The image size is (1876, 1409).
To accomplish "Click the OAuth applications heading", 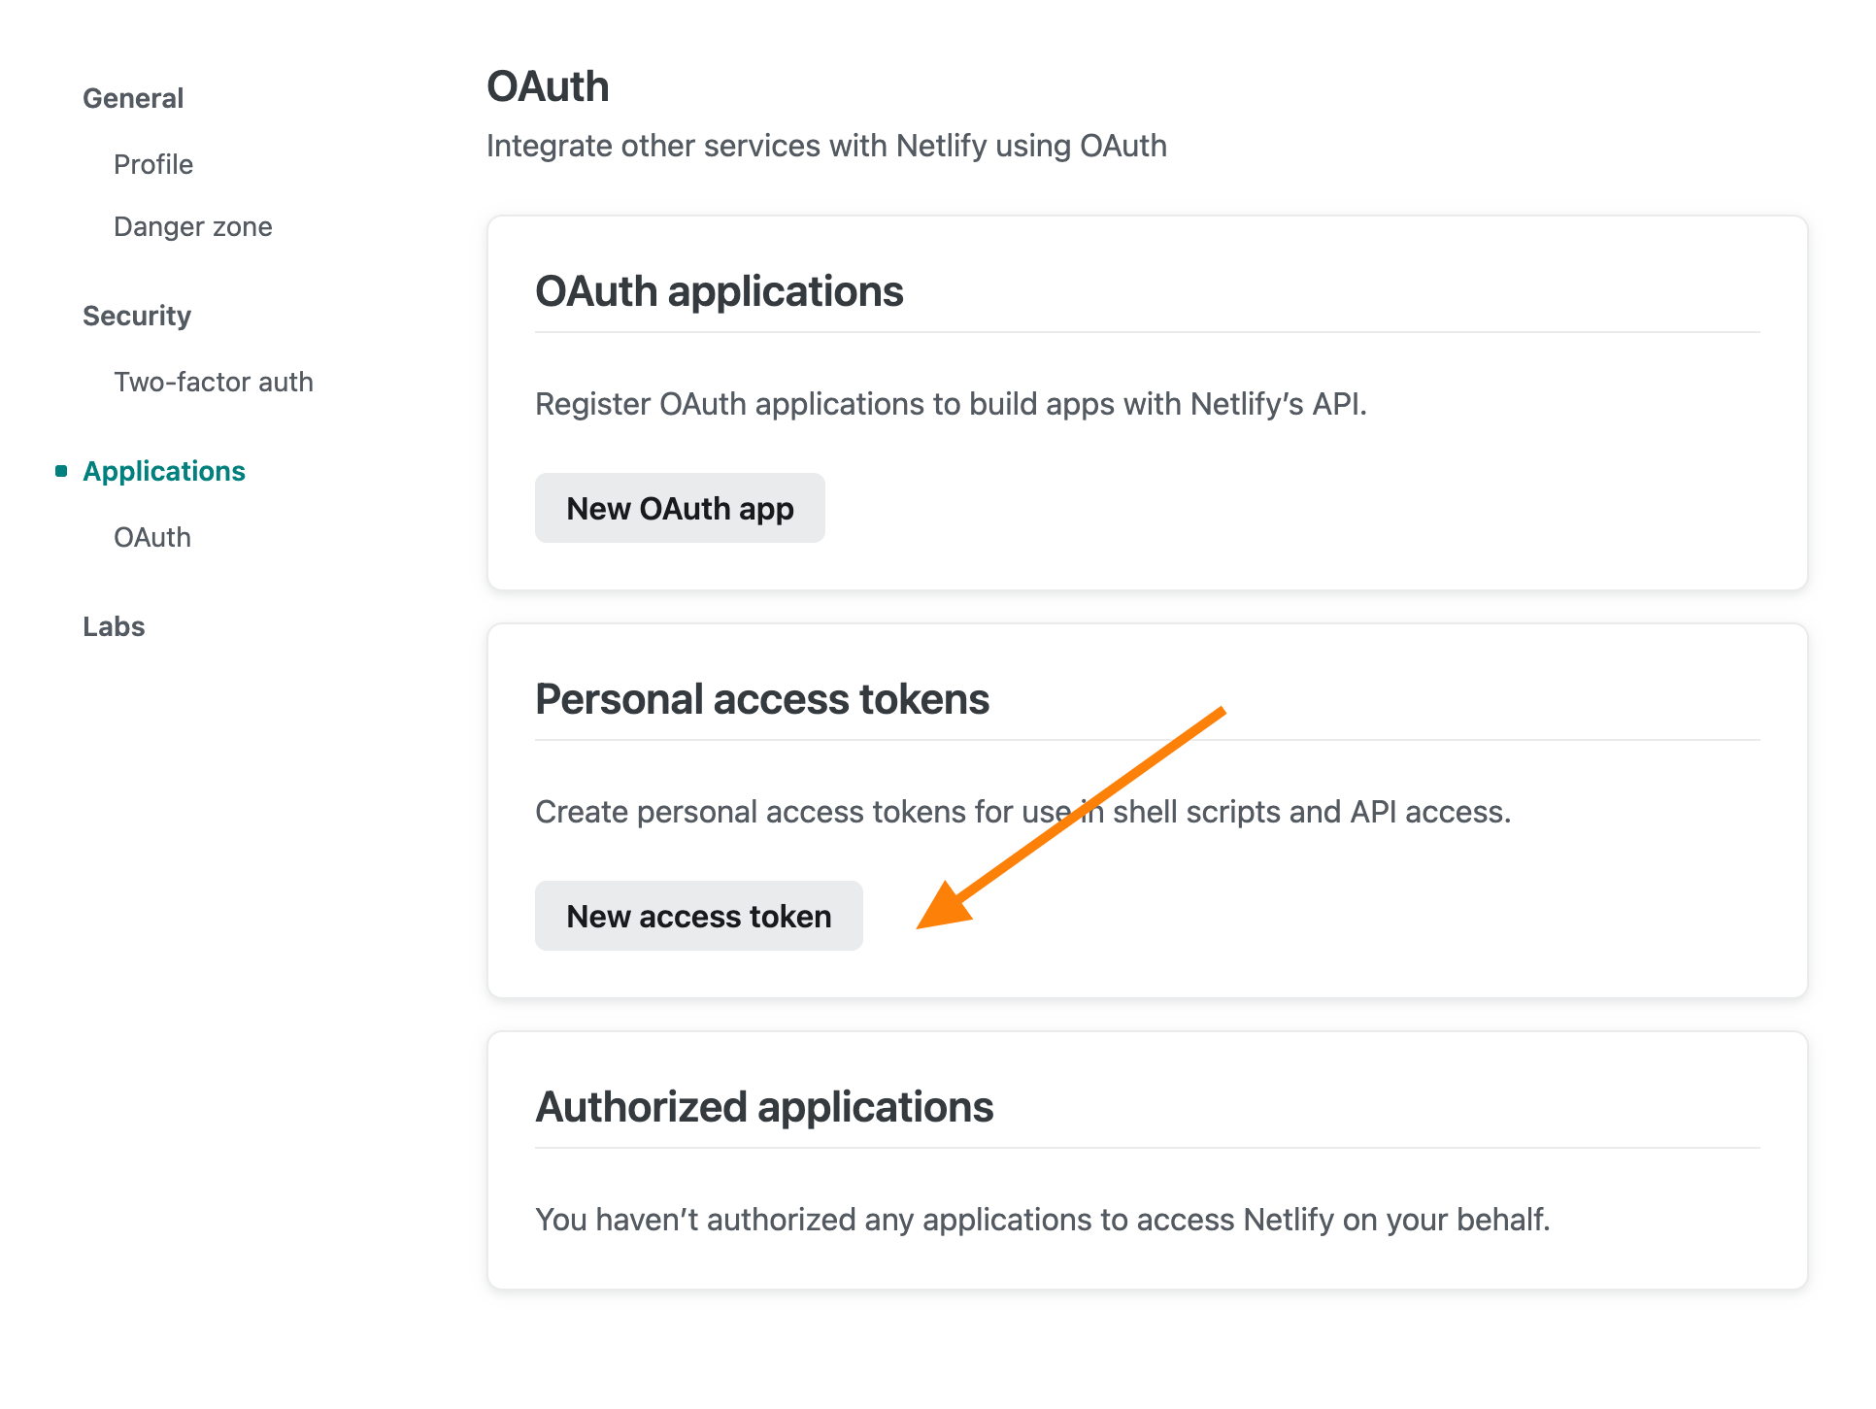I will pos(720,290).
